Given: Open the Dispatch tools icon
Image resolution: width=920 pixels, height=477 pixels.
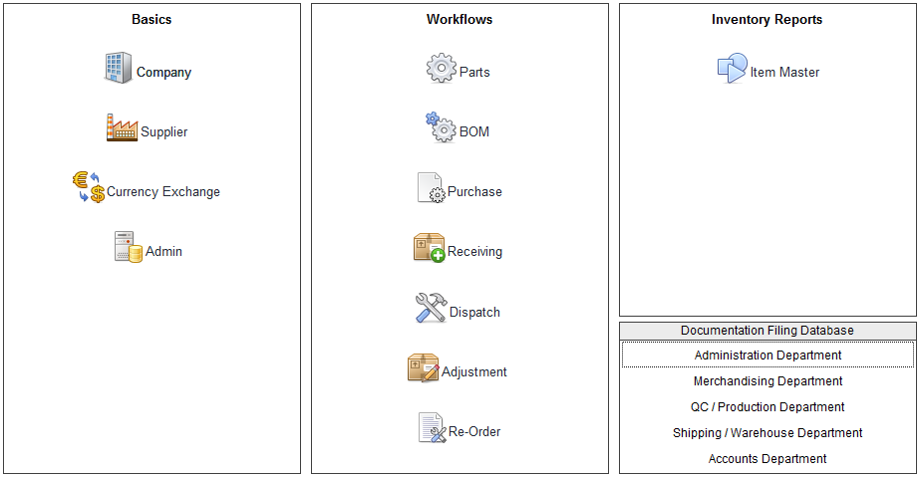Looking at the screenshot, I should [431, 308].
